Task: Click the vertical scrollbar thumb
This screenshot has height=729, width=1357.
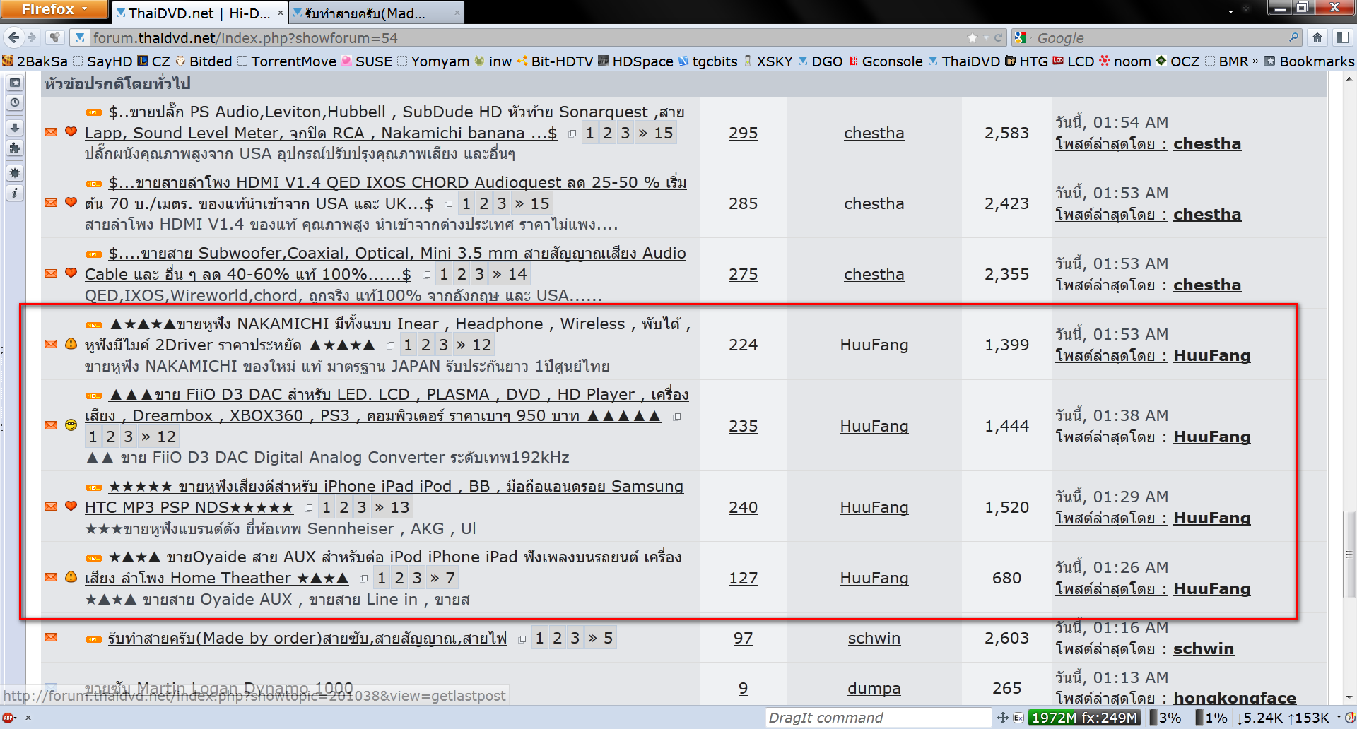Action: 1349,554
